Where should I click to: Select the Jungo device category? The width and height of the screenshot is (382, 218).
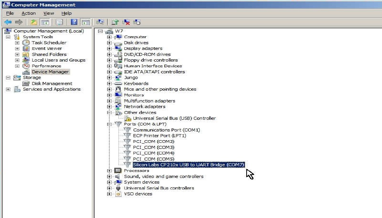pos(131,77)
